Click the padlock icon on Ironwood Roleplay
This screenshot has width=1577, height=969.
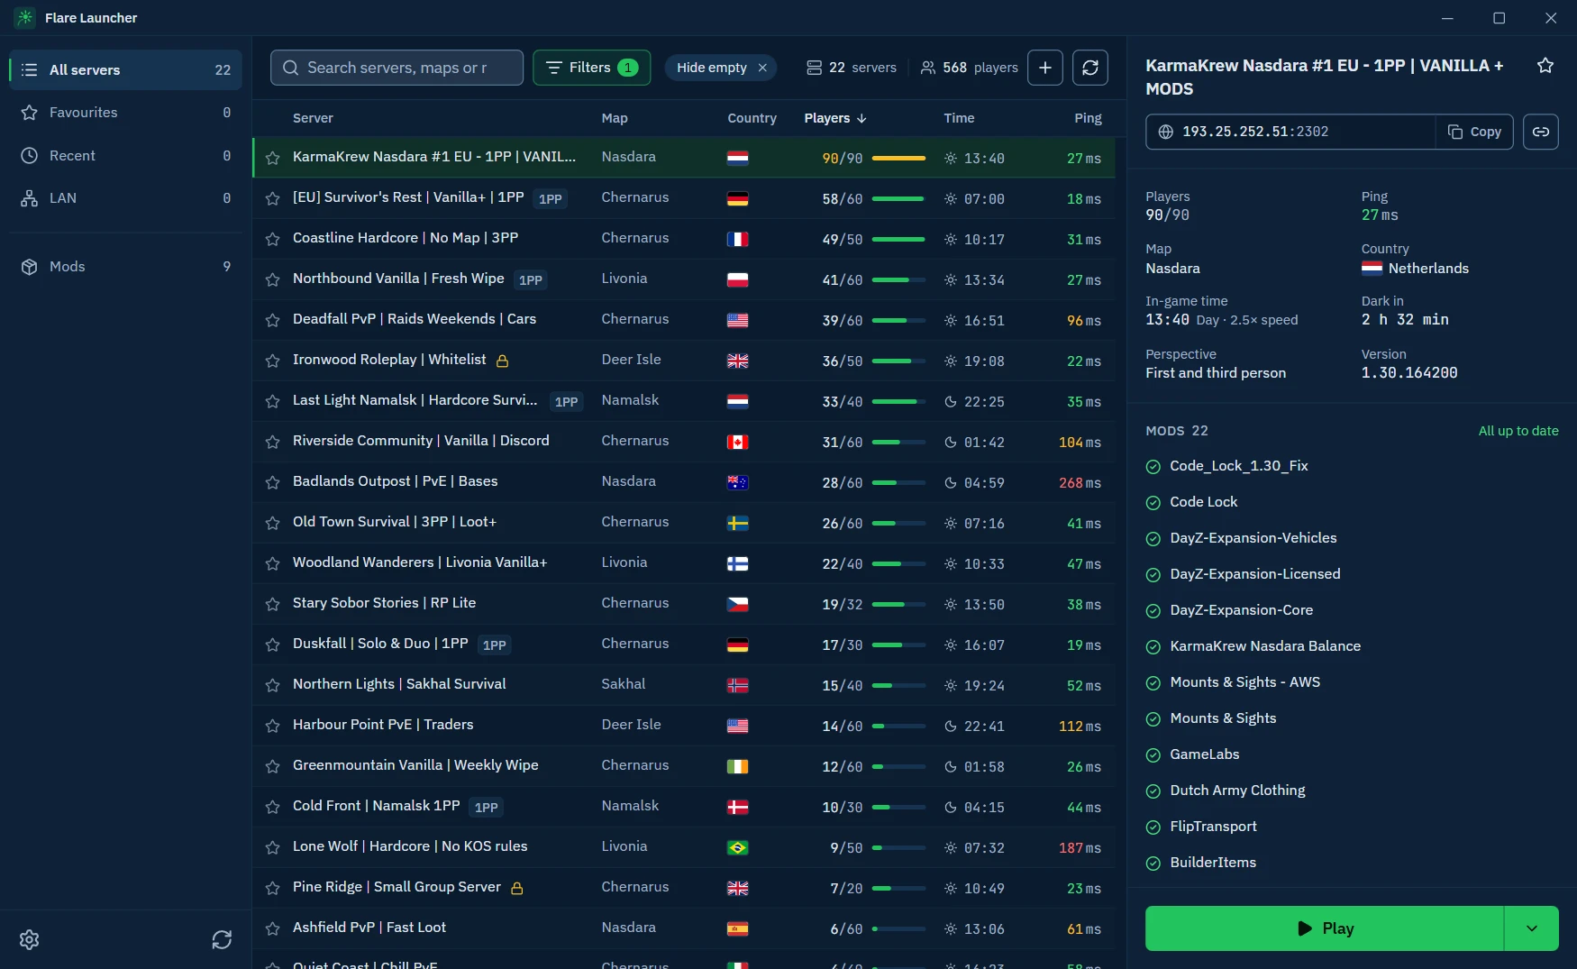[x=503, y=361]
